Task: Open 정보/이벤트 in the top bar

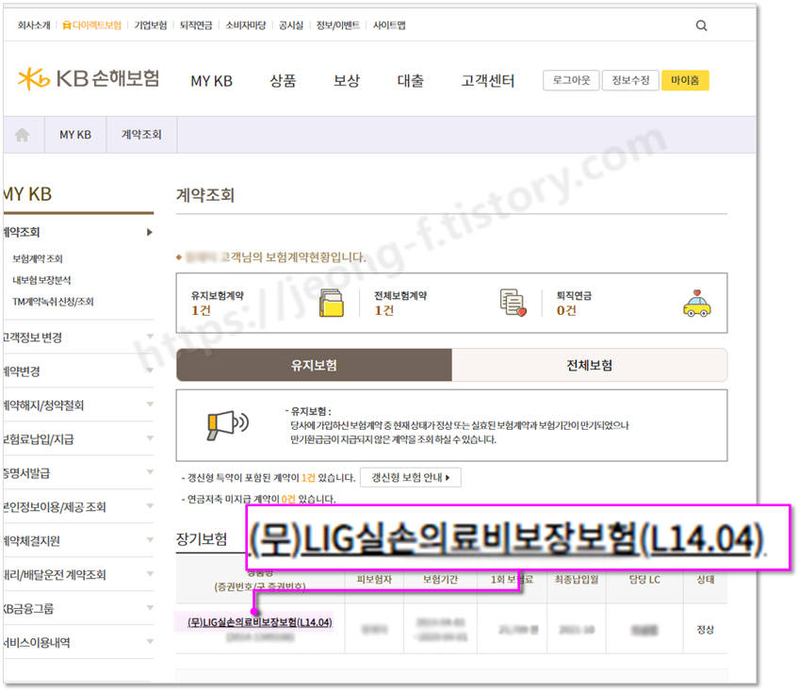Action: click(x=338, y=25)
